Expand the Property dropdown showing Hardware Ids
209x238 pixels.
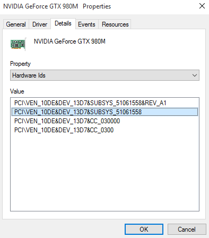(x=104, y=75)
